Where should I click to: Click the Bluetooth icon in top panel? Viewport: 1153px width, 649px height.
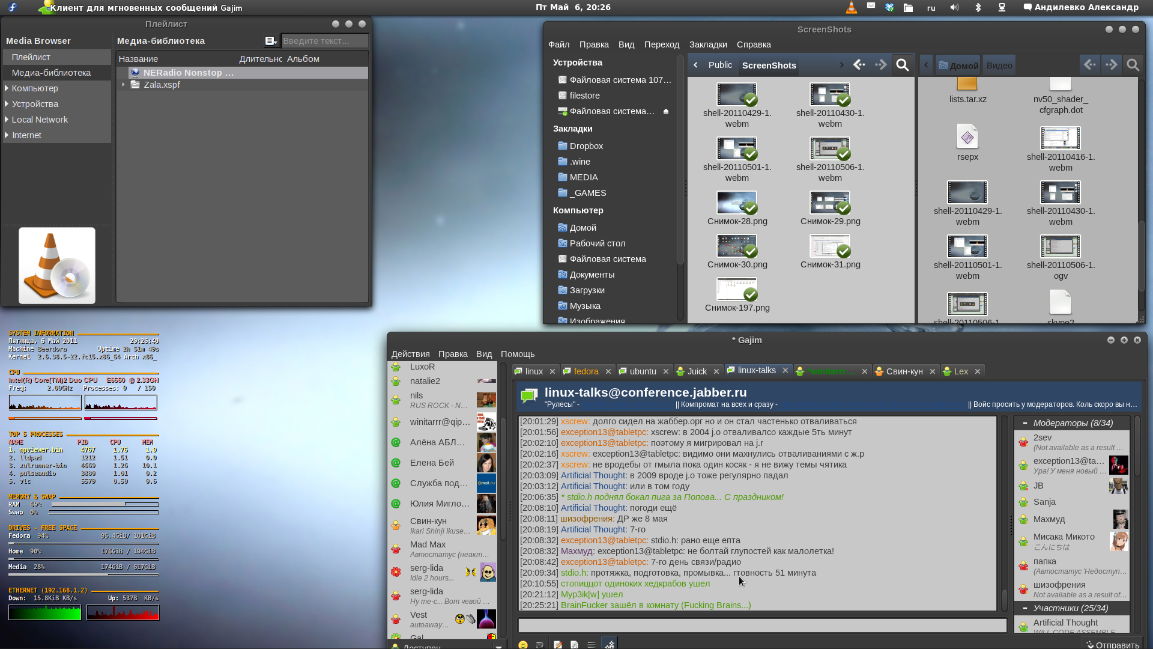(x=978, y=7)
